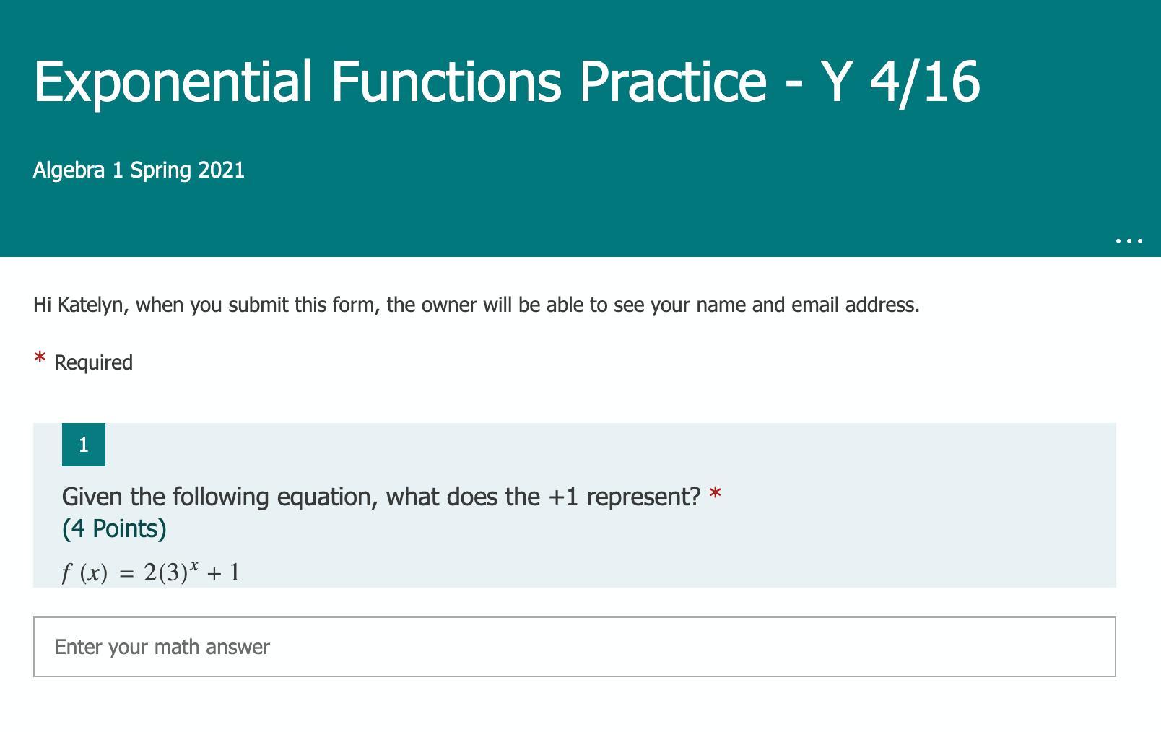Image resolution: width=1161 pixels, height=732 pixels.
Task: Click the 'Algebra 1 Spring 2021' subtitle
Action: pos(139,170)
